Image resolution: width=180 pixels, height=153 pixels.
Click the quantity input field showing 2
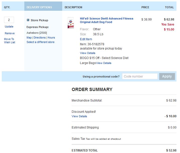click(x=9, y=20)
